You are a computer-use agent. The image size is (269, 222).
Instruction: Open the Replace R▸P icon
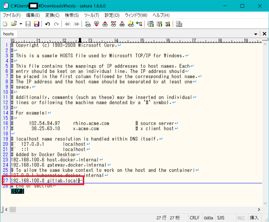[x=113, y=24]
